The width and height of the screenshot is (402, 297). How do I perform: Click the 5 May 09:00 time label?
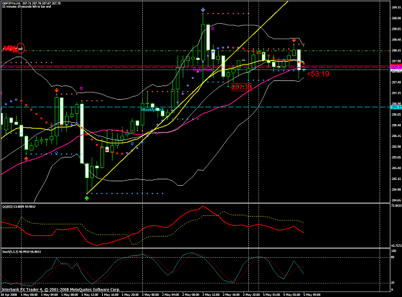[312, 294]
